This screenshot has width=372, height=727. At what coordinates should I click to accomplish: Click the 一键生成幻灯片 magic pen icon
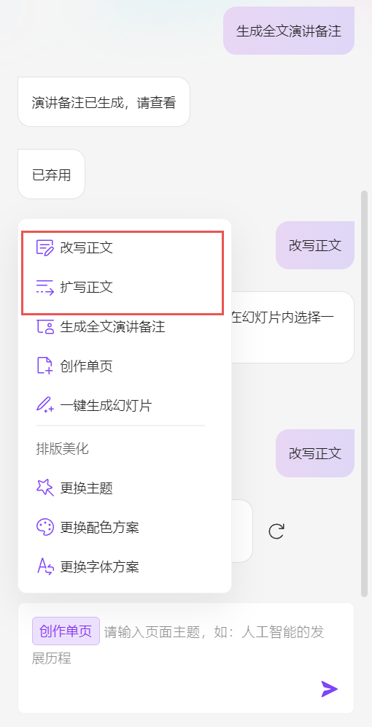click(45, 406)
